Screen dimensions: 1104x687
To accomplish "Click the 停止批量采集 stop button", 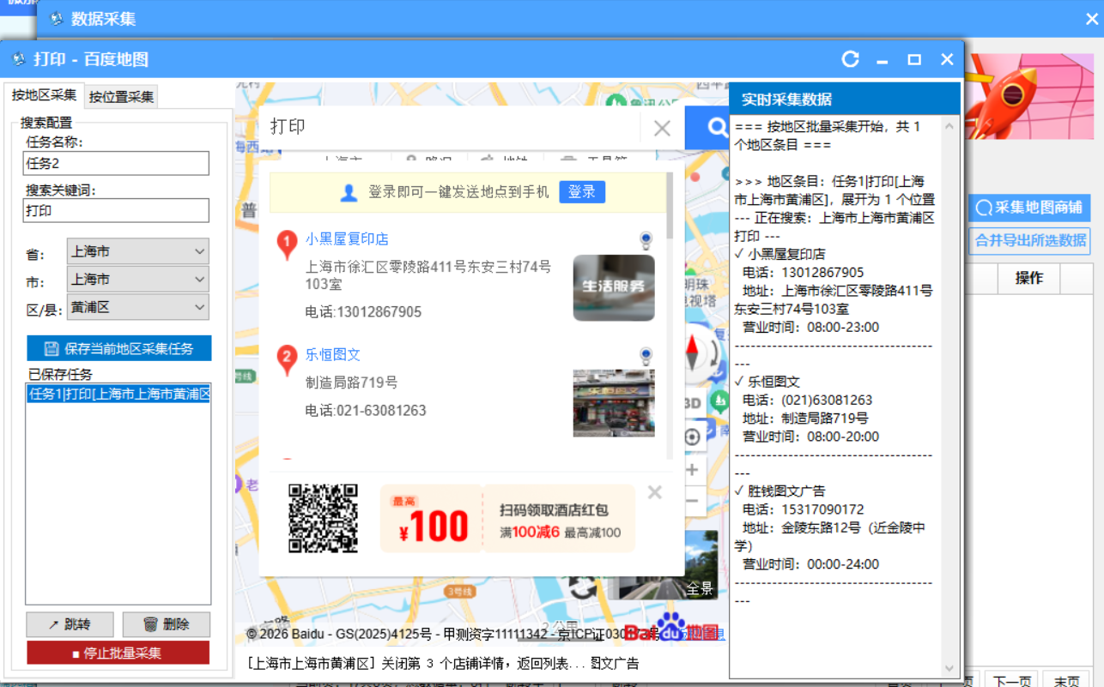I will pos(118,653).
